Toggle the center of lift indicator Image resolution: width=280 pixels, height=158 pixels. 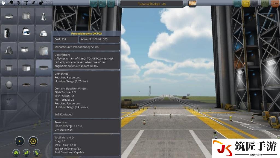(27, 153)
